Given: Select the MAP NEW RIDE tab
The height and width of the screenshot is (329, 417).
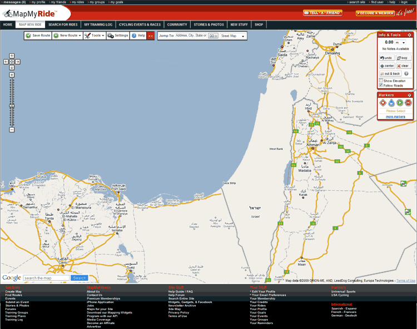Looking at the screenshot, I should point(31,24).
